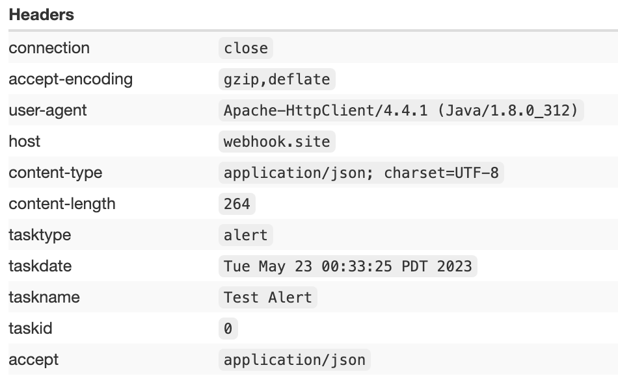Screen dimensions: 618x387
Task: Select the accept-encoding header label
Action: click(70, 79)
